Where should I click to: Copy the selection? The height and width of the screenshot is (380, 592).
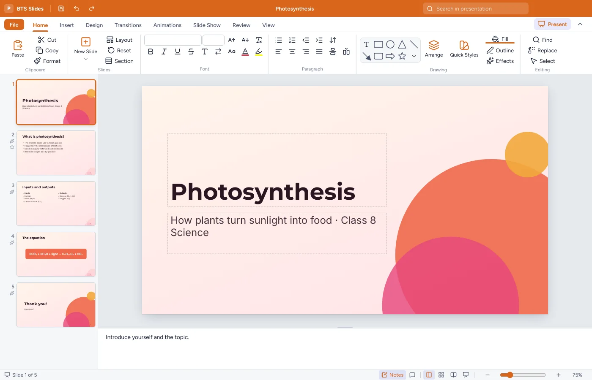47,50
